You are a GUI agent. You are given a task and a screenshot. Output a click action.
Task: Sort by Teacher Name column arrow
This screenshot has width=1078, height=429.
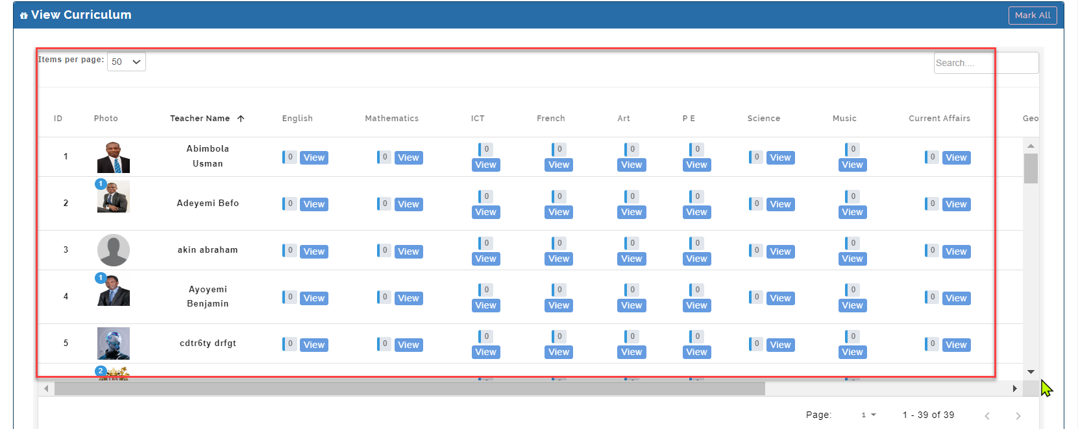(x=241, y=119)
